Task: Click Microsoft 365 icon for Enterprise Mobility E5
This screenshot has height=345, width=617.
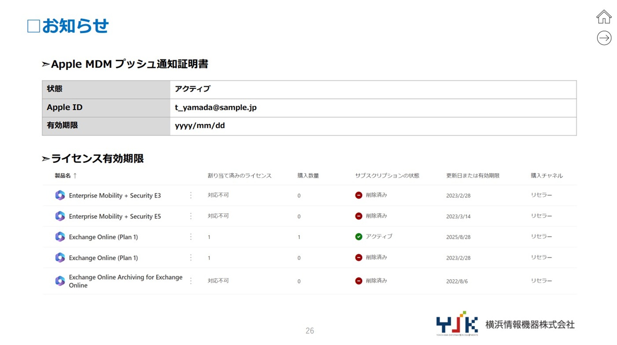Action: tap(60, 216)
